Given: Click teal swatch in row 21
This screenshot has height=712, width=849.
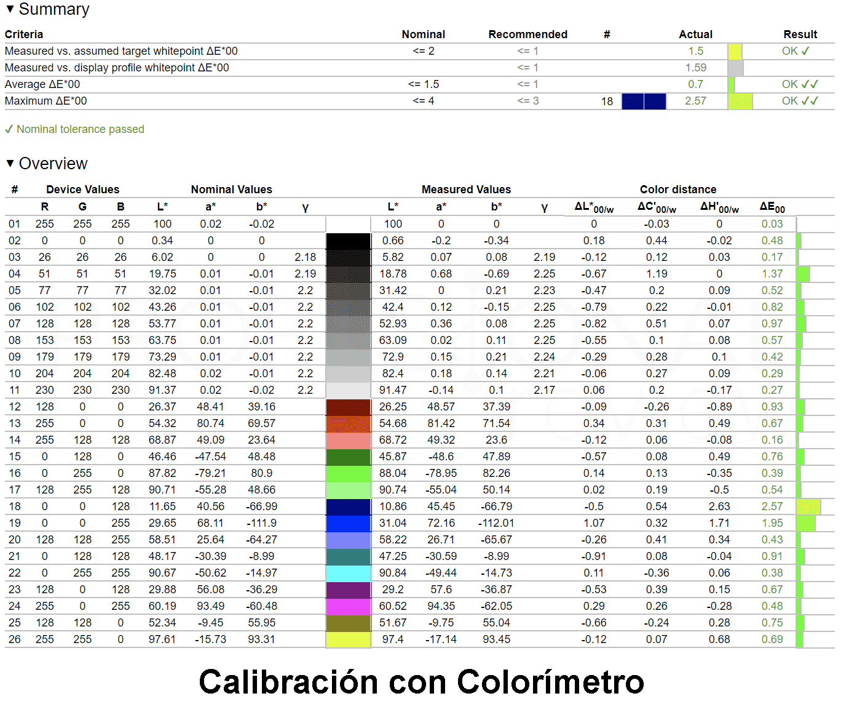Looking at the screenshot, I should click(x=348, y=556).
